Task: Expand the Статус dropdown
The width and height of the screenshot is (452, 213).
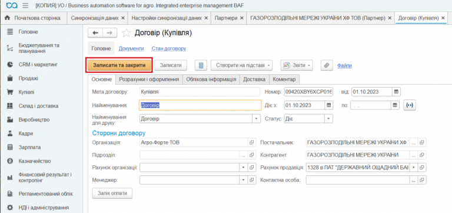Action: coord(328,119)
